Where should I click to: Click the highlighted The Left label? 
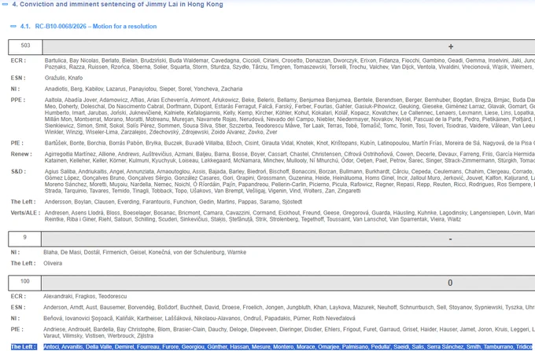point(24,347)
